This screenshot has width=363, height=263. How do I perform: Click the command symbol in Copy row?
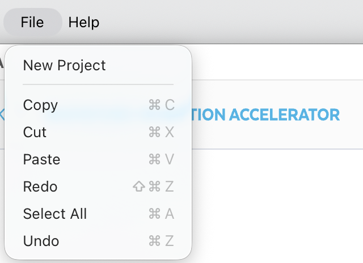(154, 105)
